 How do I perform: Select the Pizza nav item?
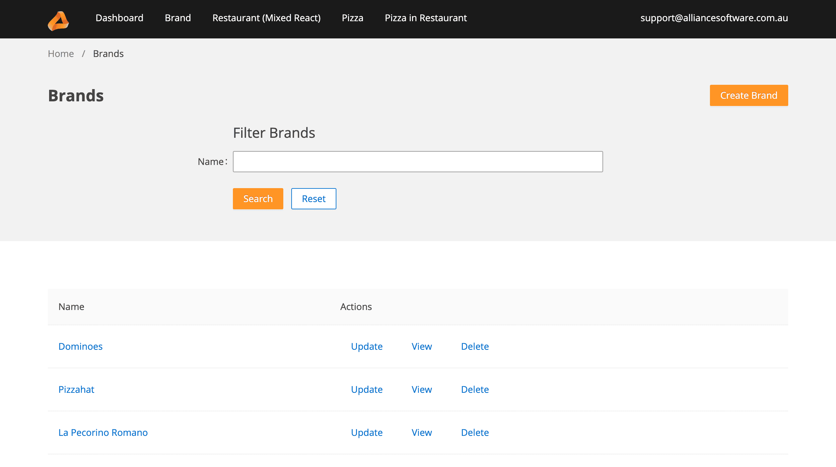coord(353,18)
